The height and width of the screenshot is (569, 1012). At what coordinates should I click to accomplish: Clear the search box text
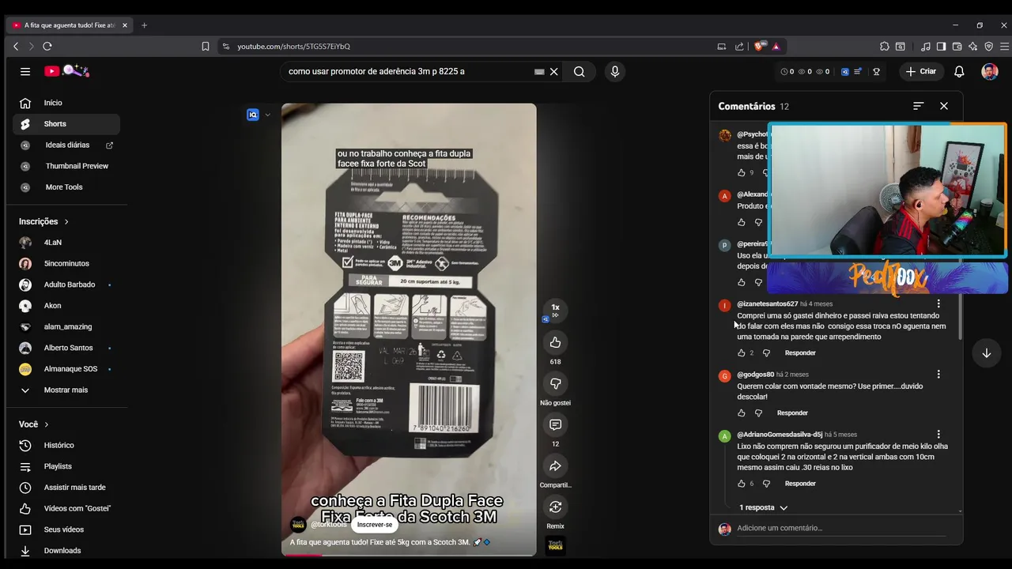(x=554, y=71)
